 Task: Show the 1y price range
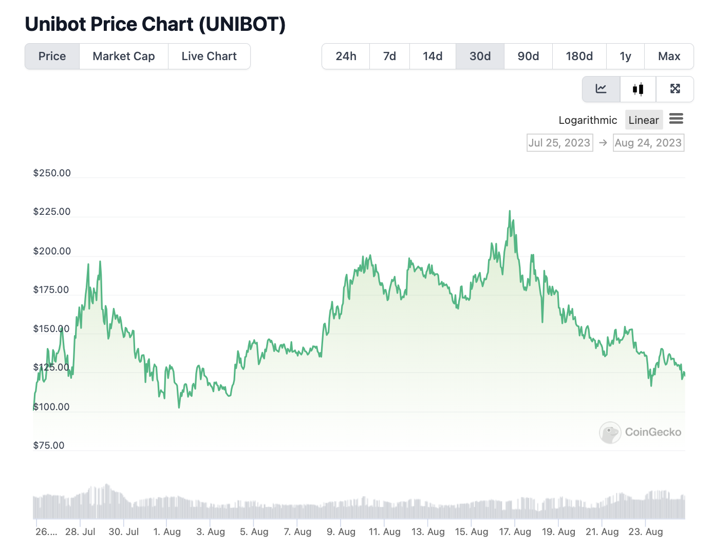click(625, 56)
